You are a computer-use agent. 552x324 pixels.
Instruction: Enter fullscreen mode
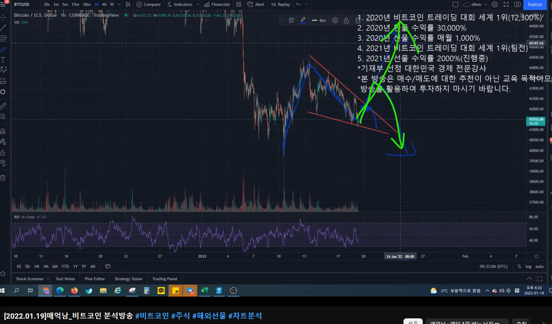pyautogui.click(x=506, y=4)
